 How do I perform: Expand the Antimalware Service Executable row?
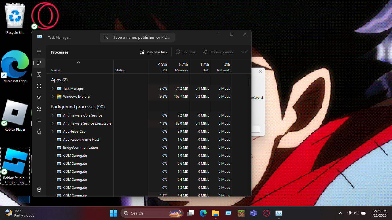coord(53,123)
